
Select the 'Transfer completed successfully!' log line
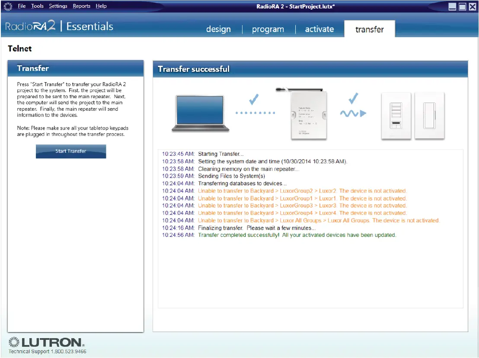(x=279, y=235)
